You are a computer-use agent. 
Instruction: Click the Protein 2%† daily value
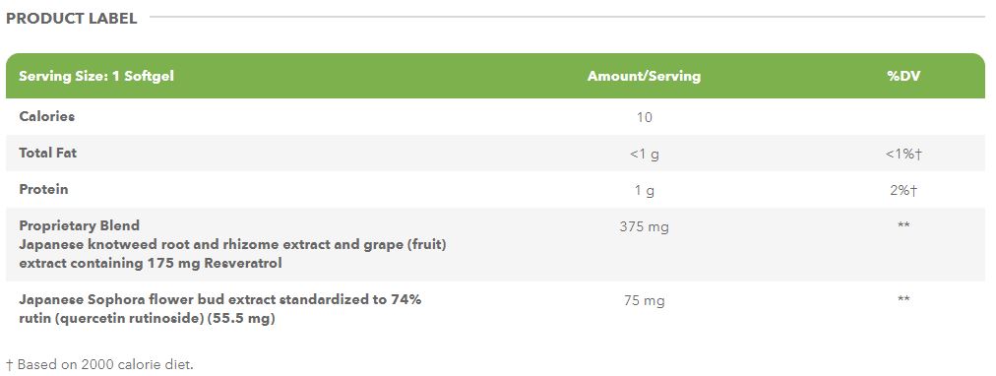pyautogui.click(x=903, y=191)
